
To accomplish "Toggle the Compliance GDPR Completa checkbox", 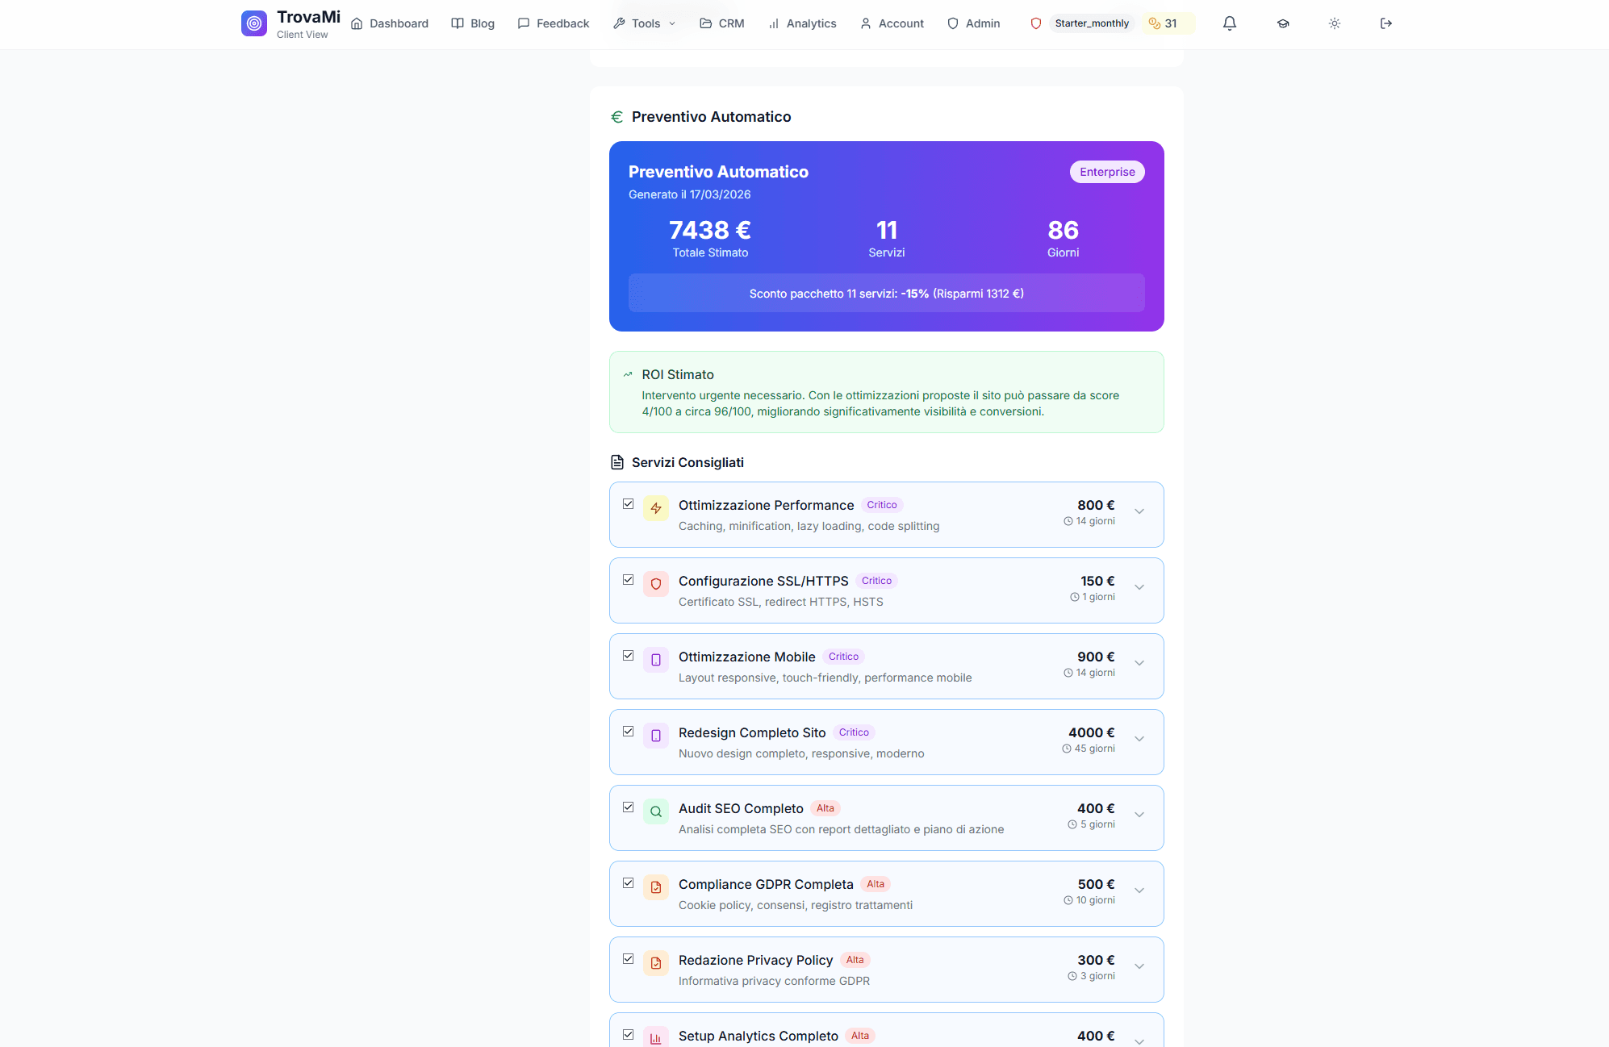I will tap(629, 883).
